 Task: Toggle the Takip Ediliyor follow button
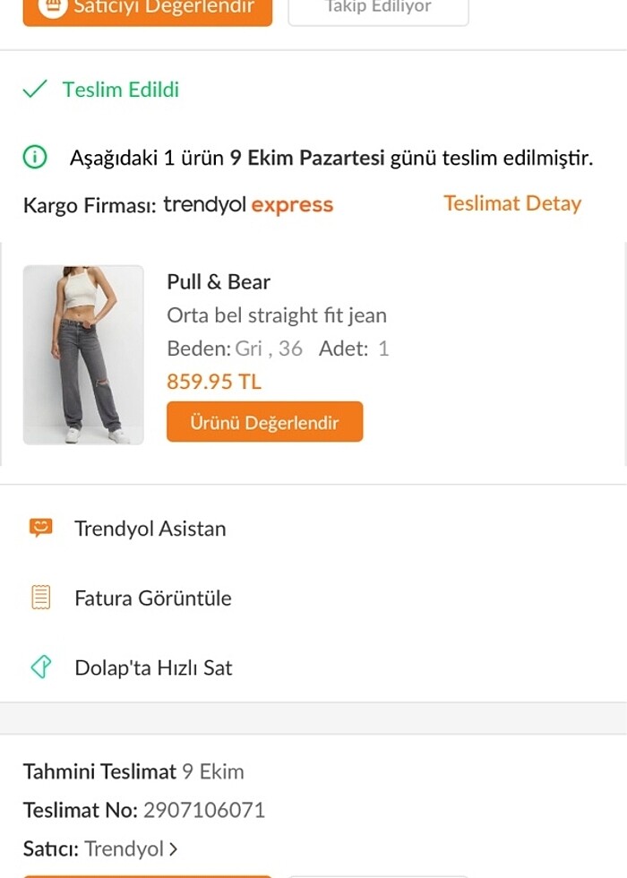[x=378, y=9]
